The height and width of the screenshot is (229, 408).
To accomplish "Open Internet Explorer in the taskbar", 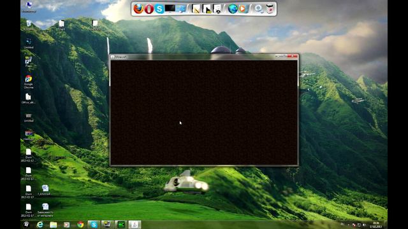I will (x=40, y=225).
